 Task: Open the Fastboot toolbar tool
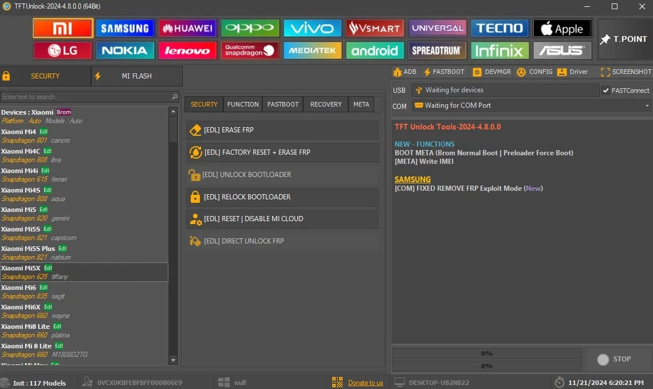tap(444, 72)
